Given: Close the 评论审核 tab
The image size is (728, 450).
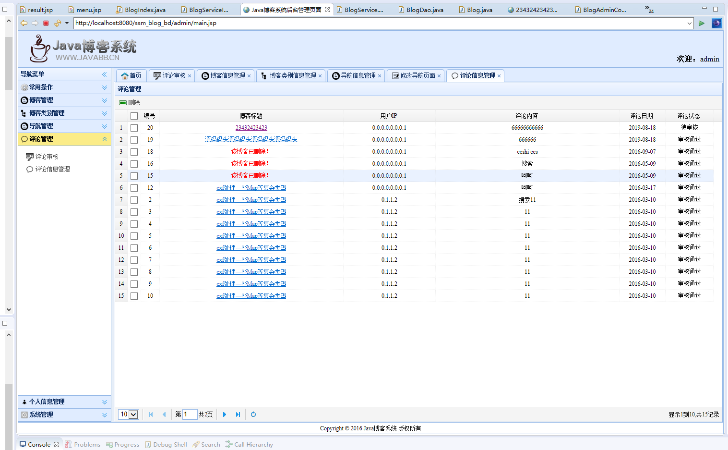Looking at the screenshot, I should (190, 76).
